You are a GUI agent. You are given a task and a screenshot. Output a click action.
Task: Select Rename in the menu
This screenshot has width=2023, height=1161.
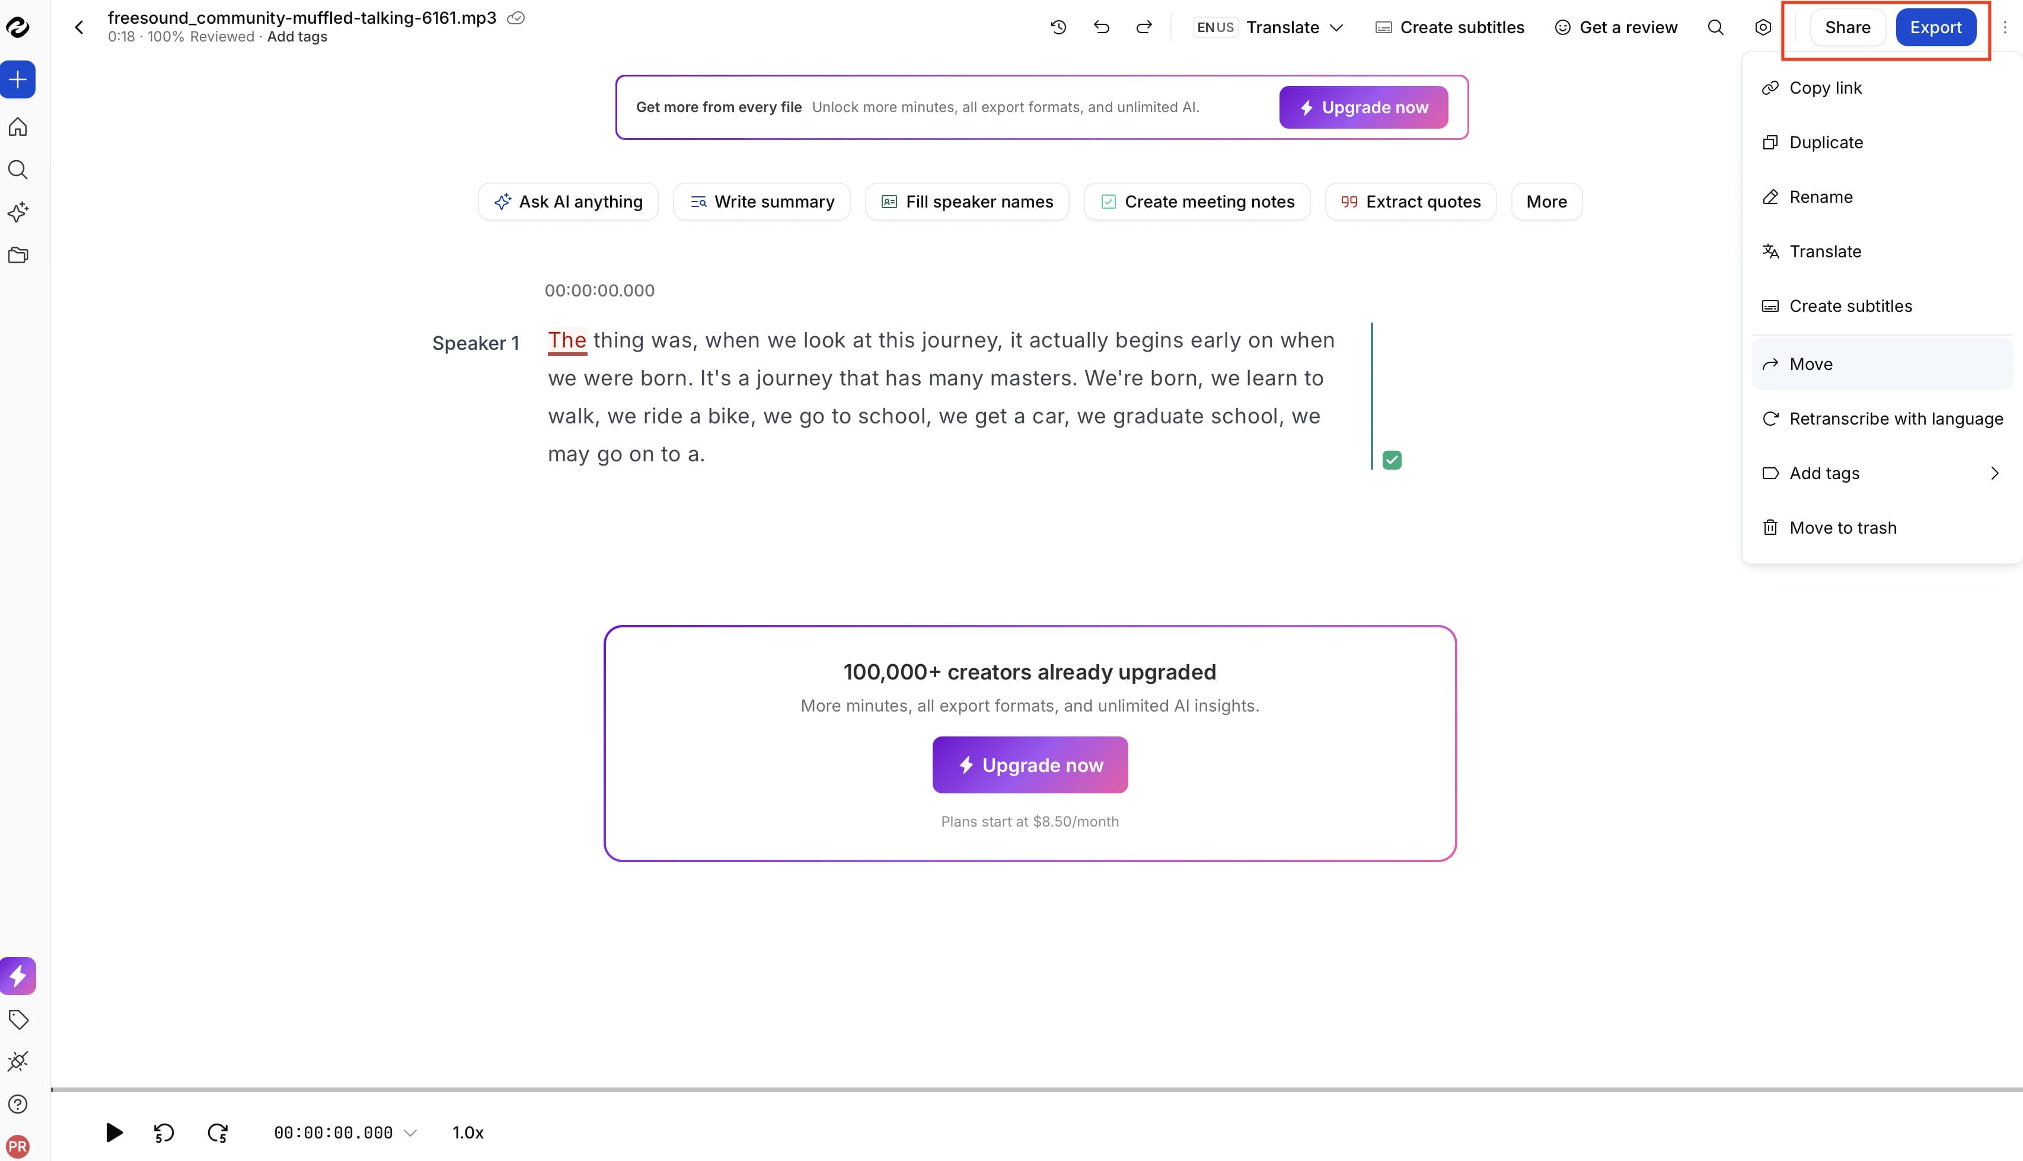click(x=1882, y=197)
